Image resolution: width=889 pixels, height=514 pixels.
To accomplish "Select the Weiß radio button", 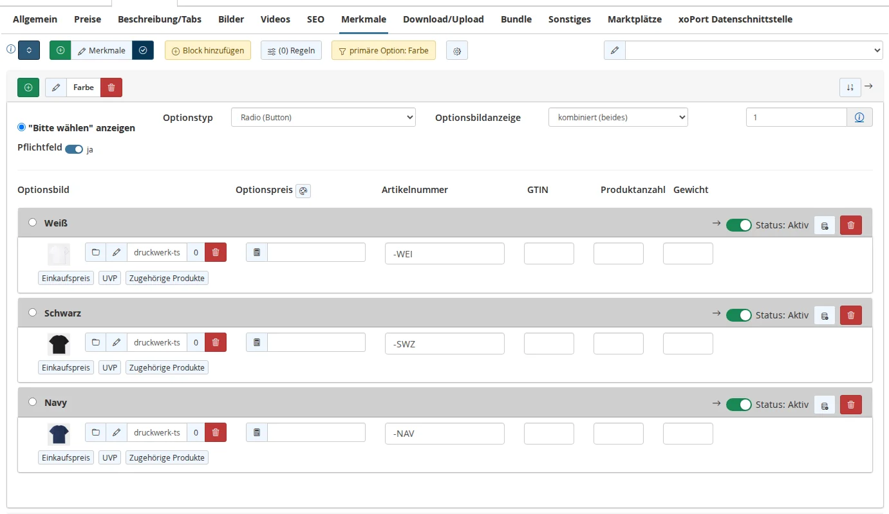I will pos(33,223).
